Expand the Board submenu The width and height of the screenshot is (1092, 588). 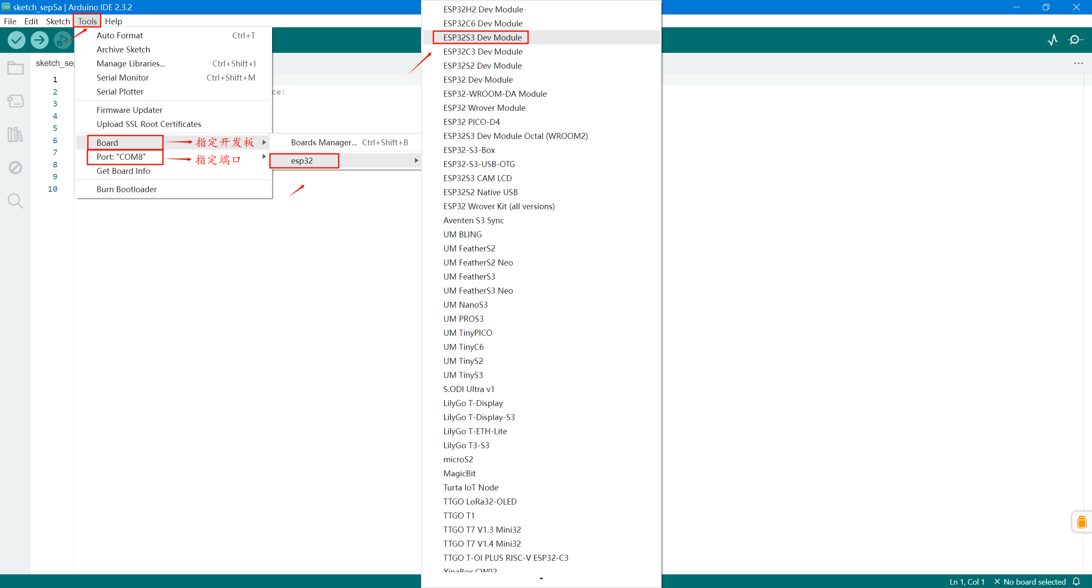(x=107, y=142)
